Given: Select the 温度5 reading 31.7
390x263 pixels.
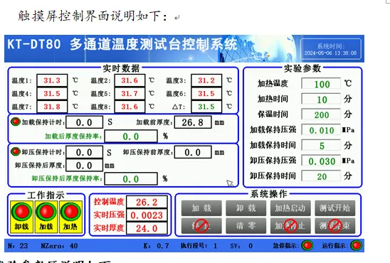Looking at the screenshot, I should (x=130, y=94).
